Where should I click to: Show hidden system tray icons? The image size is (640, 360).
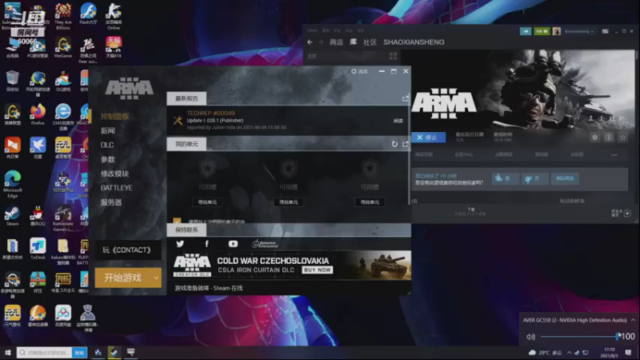coord(569,352)
